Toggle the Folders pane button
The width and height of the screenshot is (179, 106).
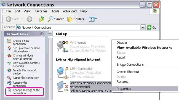(x=76, y=19)
